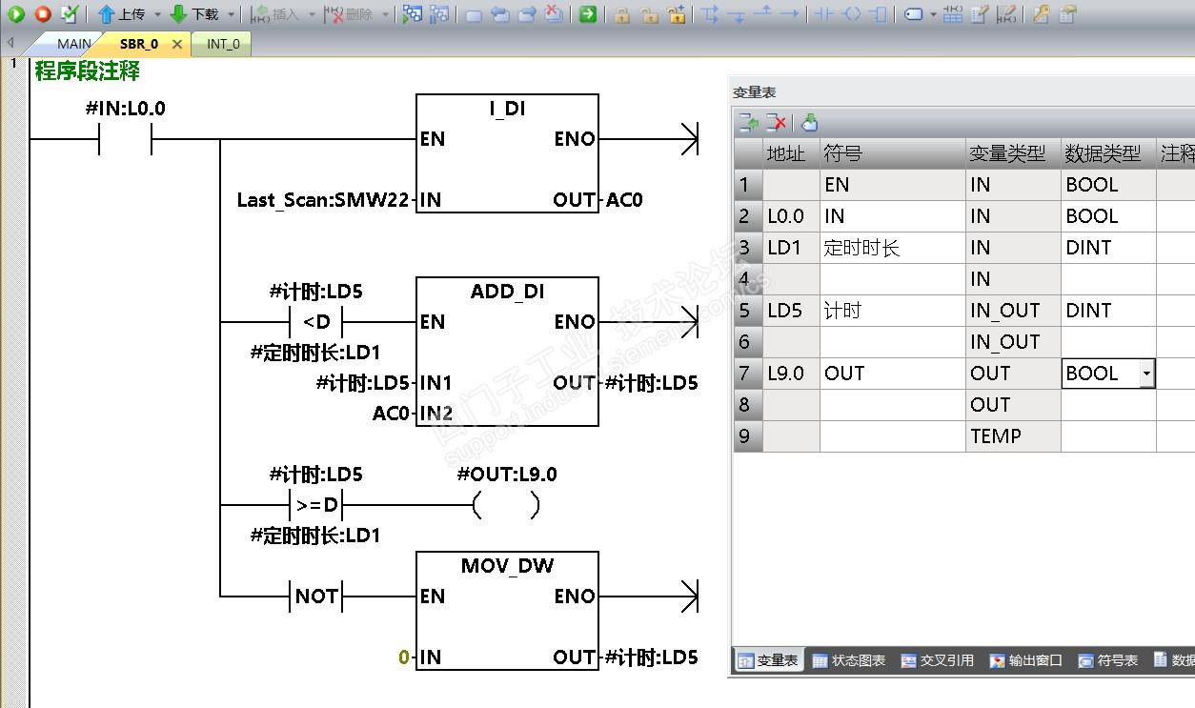1195x708 pixels.
Task: Click the padlock with plus icon
Action: [676, 14]
